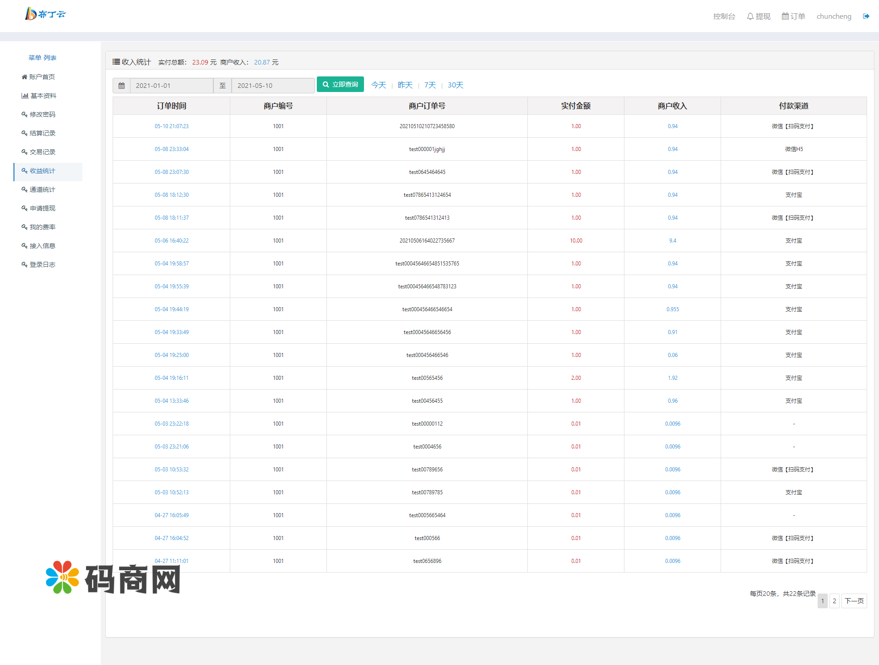Screen dimensions: 879x665
Task: Click the logout icon at top right
Action: 866,16
